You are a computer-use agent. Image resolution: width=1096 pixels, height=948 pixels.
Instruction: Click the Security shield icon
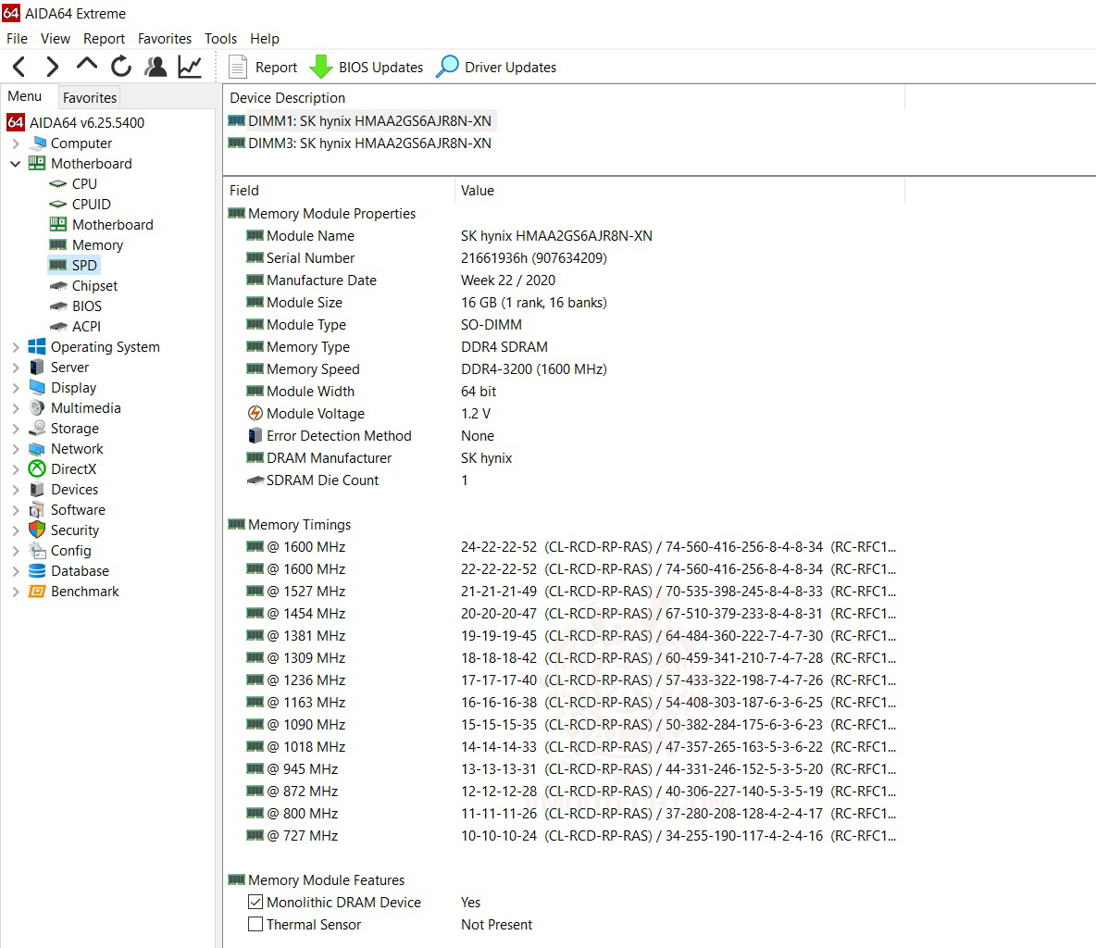tap(37, 530)
